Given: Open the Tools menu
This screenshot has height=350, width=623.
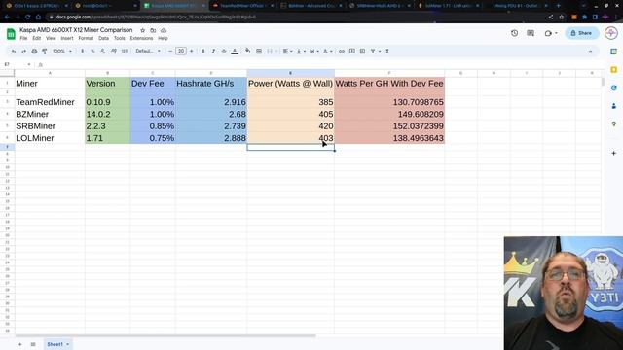Looking at the screenshot, I should click(x=120, y=39).
